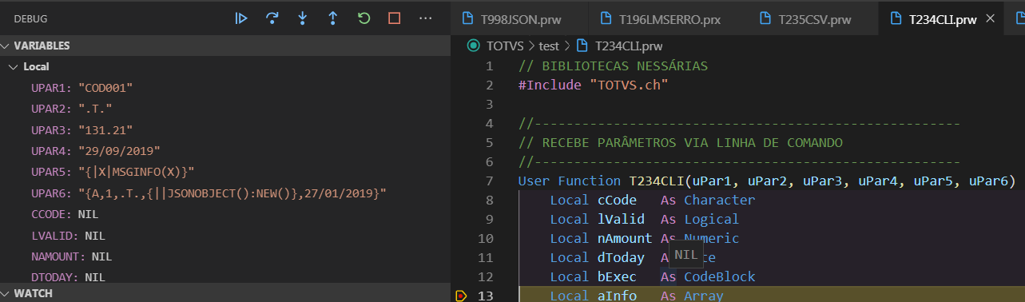This screenshot has height=302, width=1025.
Task: Collapse the VARIABLES section
Action: [x=225, y=46]
